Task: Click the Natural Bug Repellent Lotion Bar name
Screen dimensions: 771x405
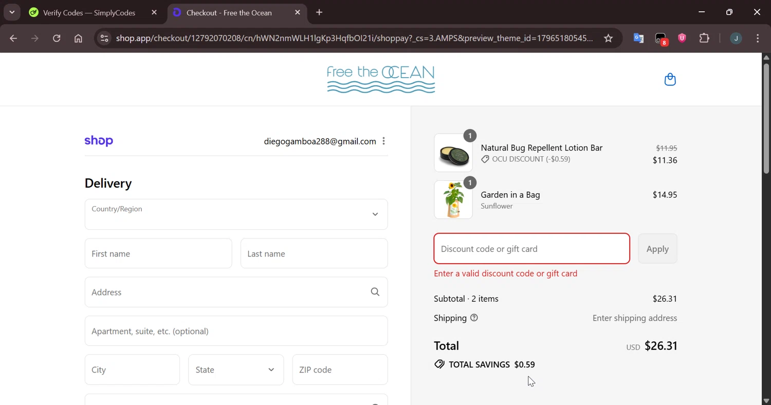Action: tap(541, 148)
